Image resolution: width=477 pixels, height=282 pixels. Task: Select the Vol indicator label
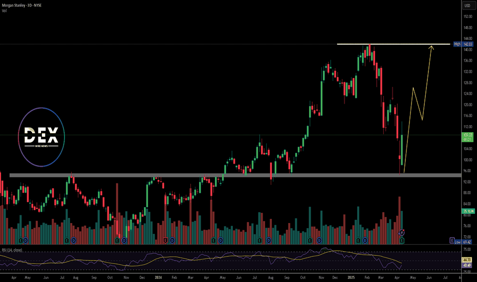click(4, 11)
